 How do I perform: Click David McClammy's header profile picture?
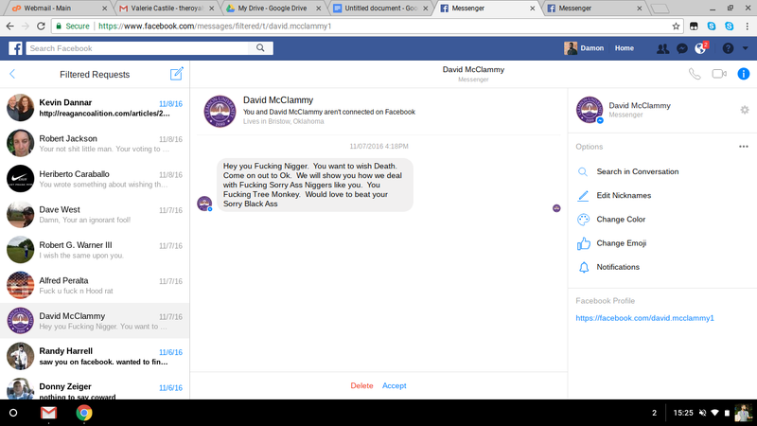pos(220,111)
